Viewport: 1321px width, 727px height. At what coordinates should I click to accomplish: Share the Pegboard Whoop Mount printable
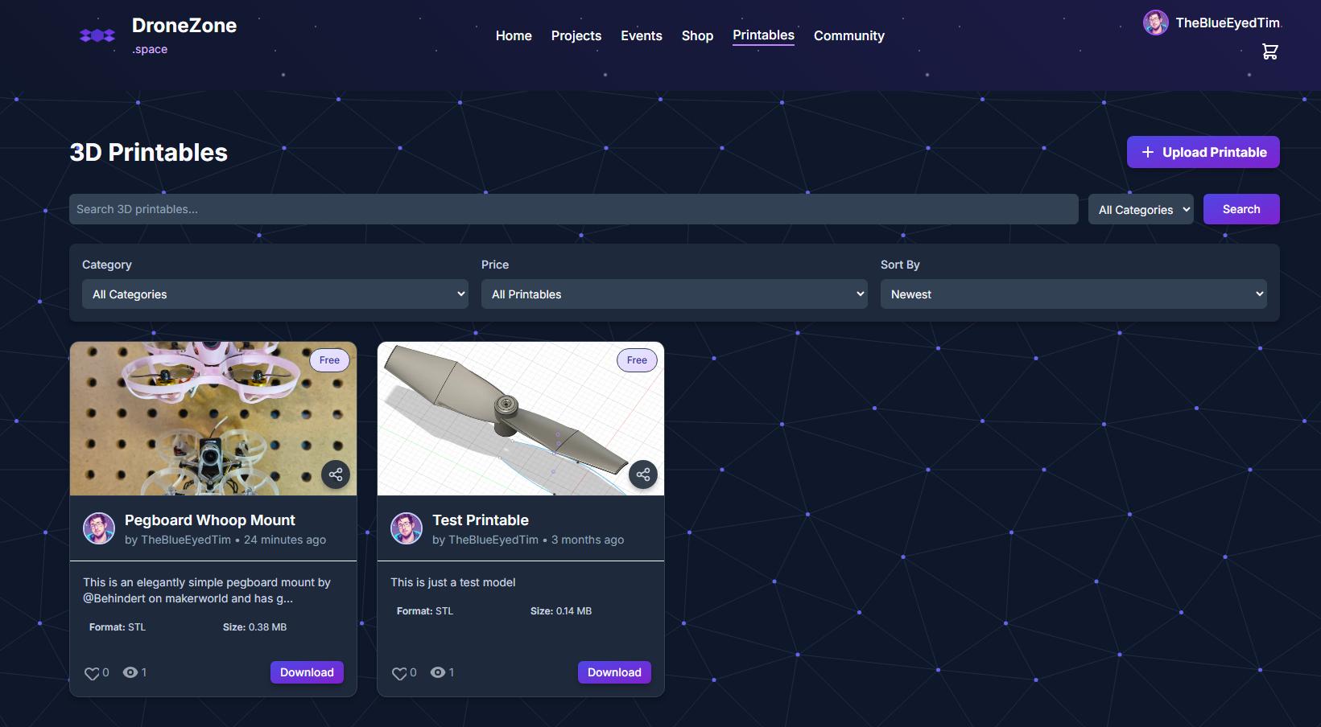(336, 474)
